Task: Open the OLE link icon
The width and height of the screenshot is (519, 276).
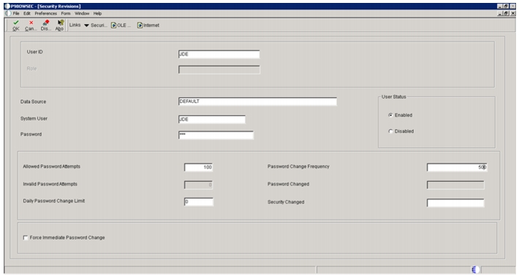Action: (x=113, y=26)
